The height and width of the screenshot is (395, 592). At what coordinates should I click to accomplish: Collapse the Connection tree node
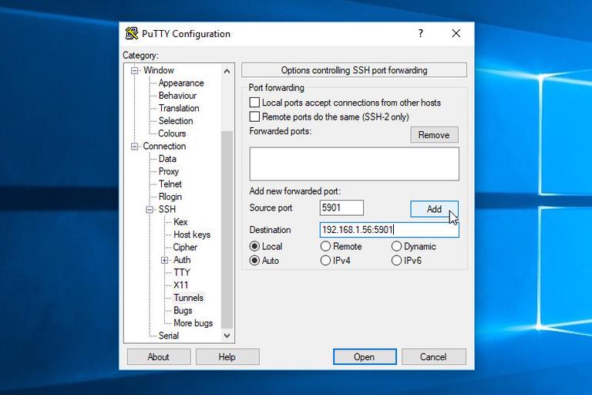[135, 146]
